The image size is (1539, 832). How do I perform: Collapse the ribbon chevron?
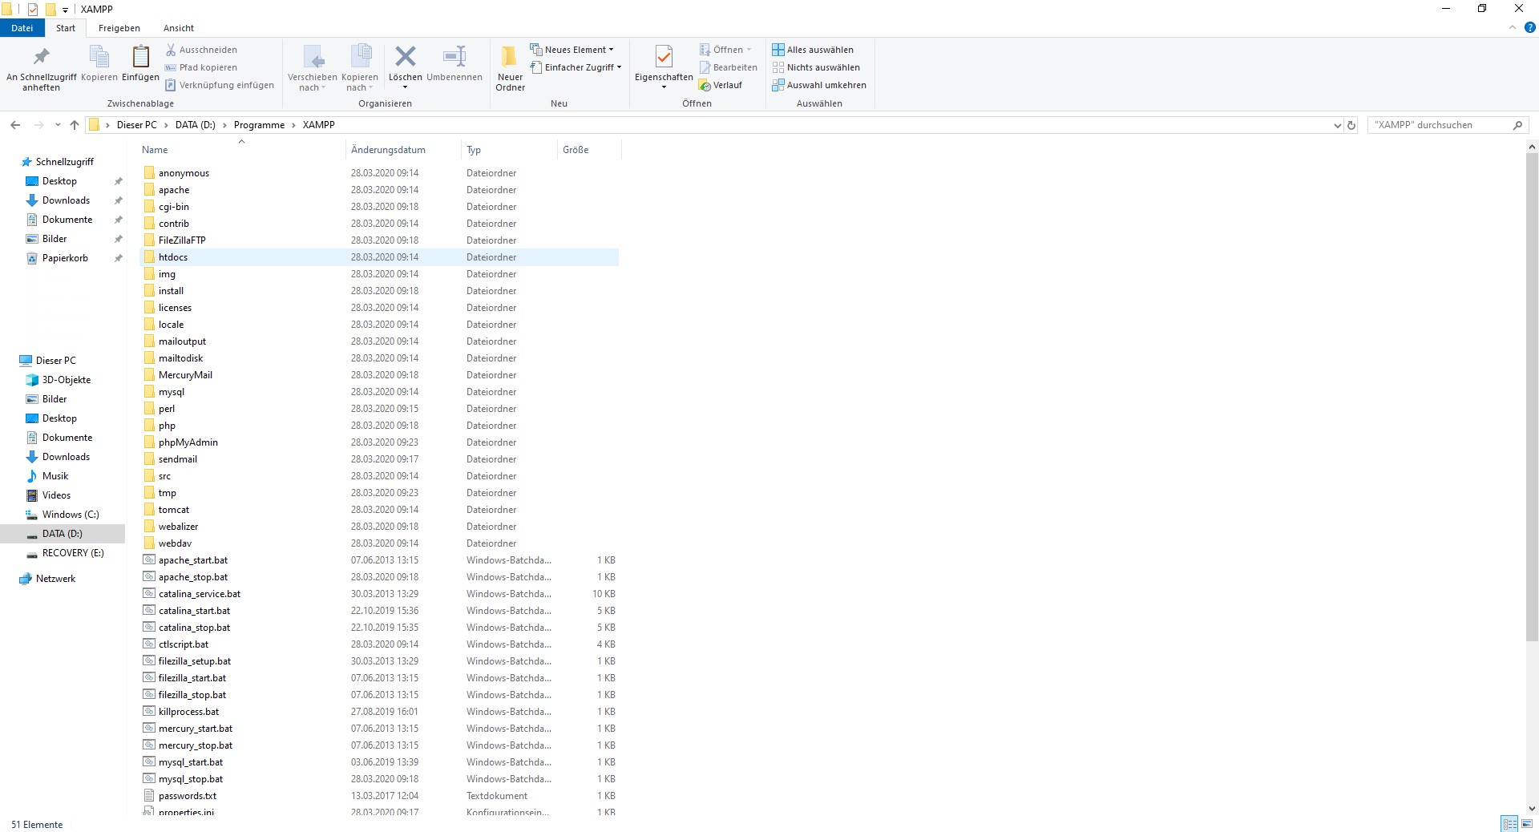1513,27
